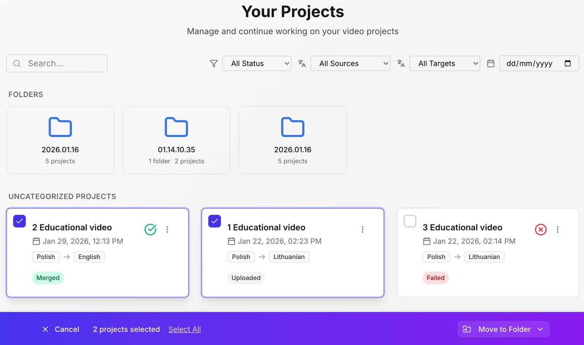Screen dimensions: 584x345
Task: Click the "2 projects selected" text
Action: [x=126, y=329]
